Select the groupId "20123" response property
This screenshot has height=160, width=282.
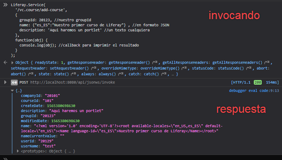pos(38,116)
